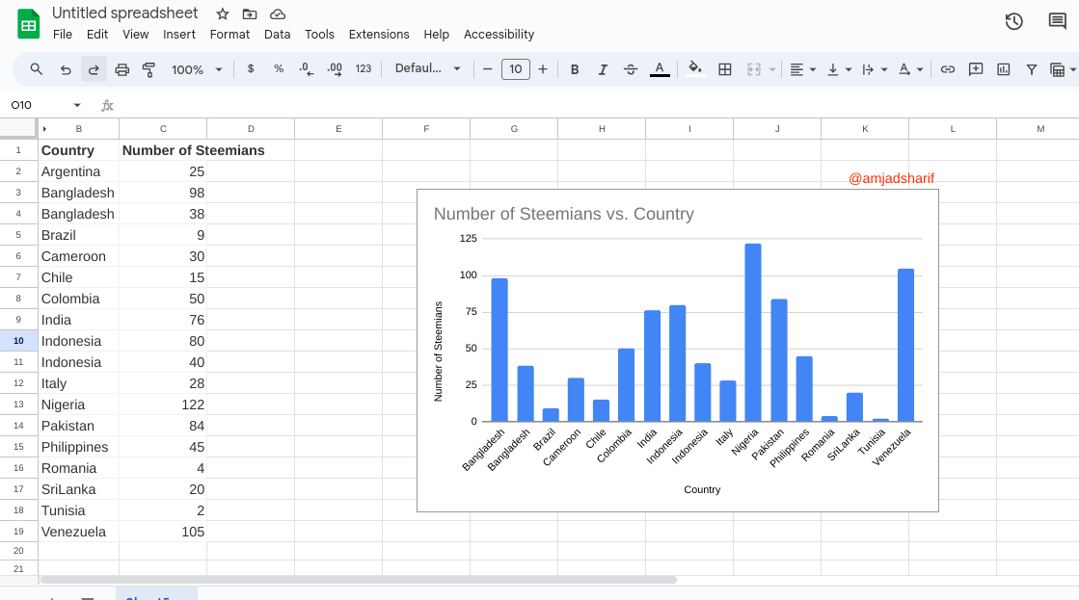The image size is (1079, 600).
Task: Create a filter
Action: (x=1032, y=69)
